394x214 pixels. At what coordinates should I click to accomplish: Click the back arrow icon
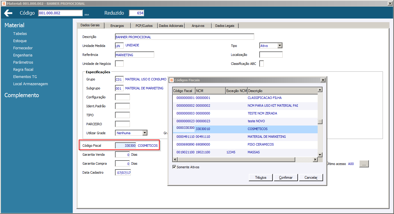coord(8,13)
